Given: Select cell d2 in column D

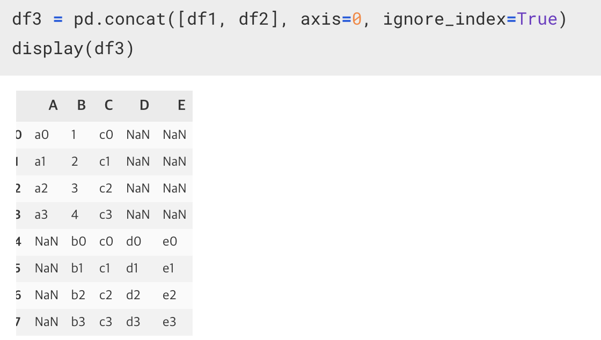Looking at the screenshot, I should (x=133, y=295).
